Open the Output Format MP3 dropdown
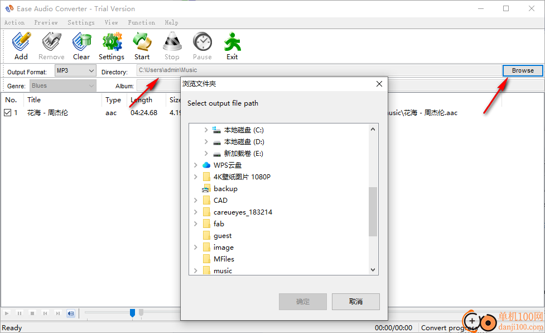This screenshot has width=545, height=333. pos(75,70)
